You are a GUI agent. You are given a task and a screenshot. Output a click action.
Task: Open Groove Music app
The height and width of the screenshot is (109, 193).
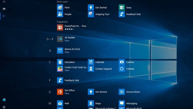pyautogui.click(x=122, y=92)
